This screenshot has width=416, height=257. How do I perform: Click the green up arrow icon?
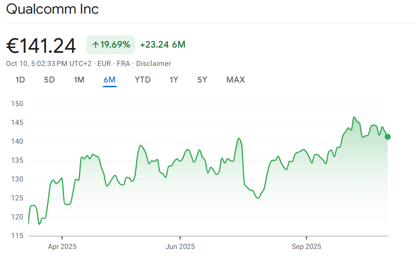(x=95, y=45)
